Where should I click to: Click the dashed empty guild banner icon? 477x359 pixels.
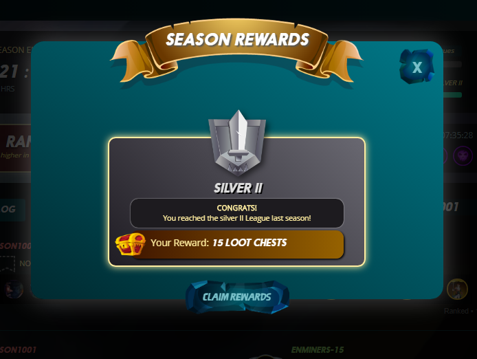pos(8,263)
